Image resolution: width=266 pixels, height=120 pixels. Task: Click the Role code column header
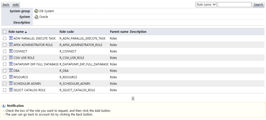pos(66,32)
